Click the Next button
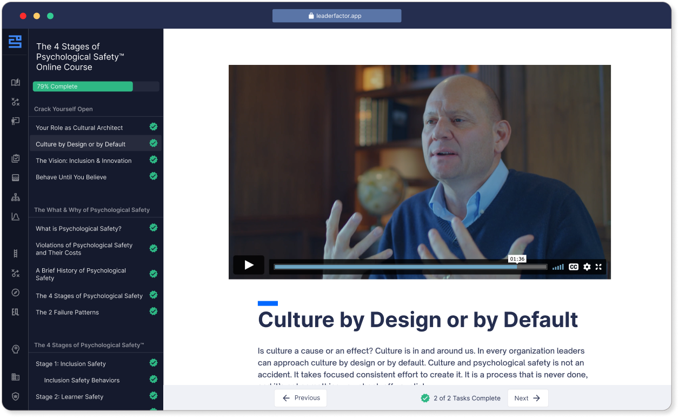Viewport: 679px width, 418px height. tap(527, 398)
